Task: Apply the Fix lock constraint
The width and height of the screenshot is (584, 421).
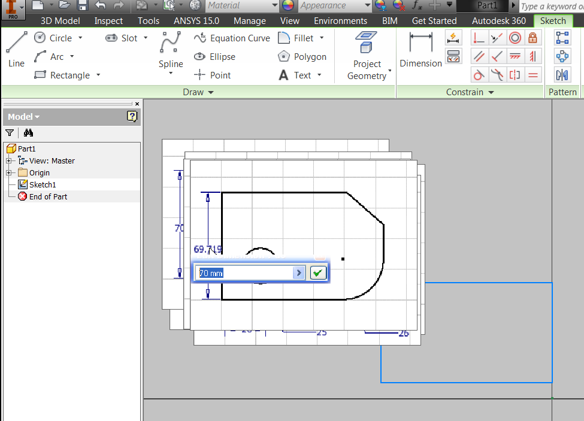Action: click(x=532, y=38)
